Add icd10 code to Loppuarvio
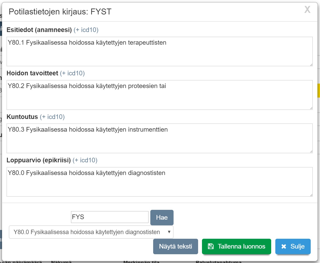The width and height of the screenshot is (320, 263). pos(85,160)
